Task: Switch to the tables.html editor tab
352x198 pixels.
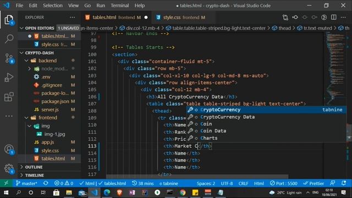Action: [x=117, y=17]
